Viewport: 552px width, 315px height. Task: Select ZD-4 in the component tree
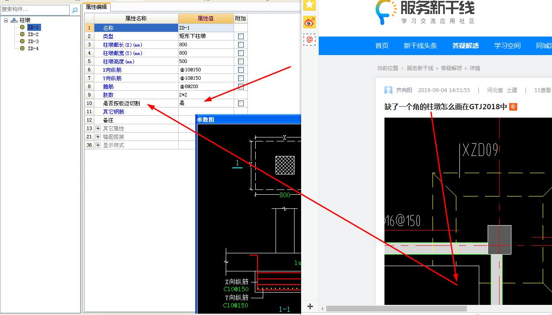pos(33,48)
